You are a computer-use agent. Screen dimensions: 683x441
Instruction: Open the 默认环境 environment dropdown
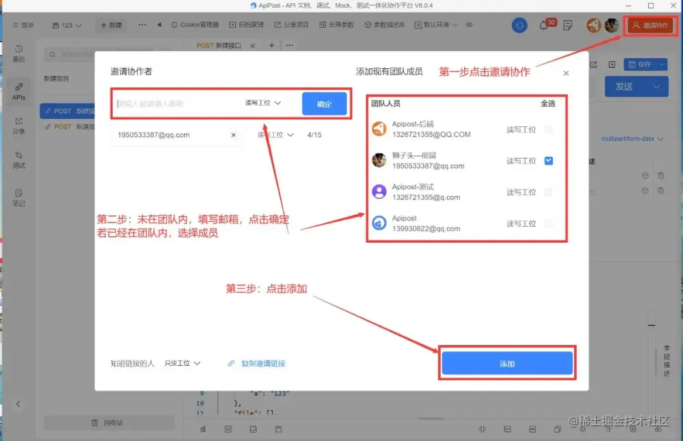click(x=436, y=25)
